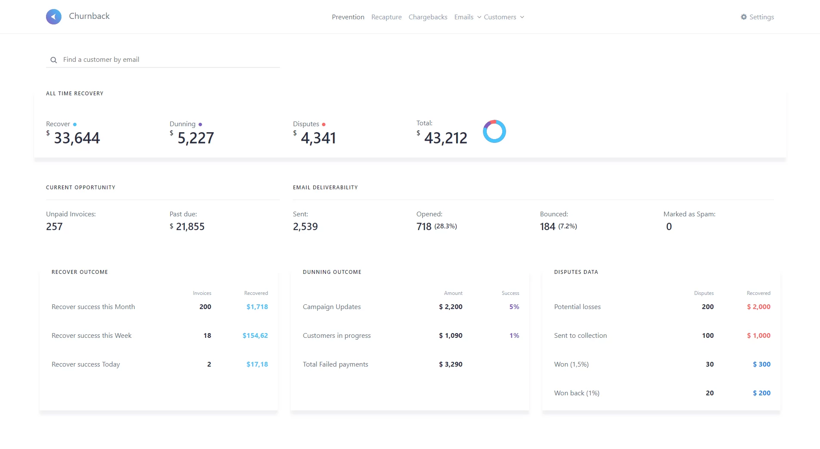820x449 pixels.
Task: Go to the Chargebacks tab
Action: click(x=428, y=17)
